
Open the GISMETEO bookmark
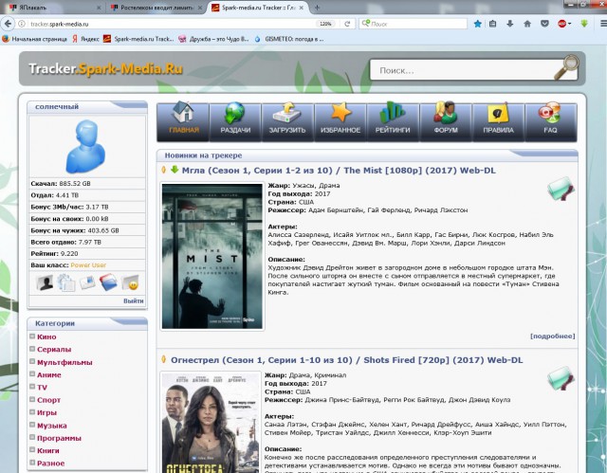point(288,39)
